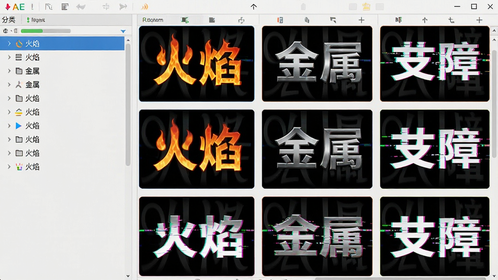Expand the folder-icon 金属 row chevron

point(9,71)
